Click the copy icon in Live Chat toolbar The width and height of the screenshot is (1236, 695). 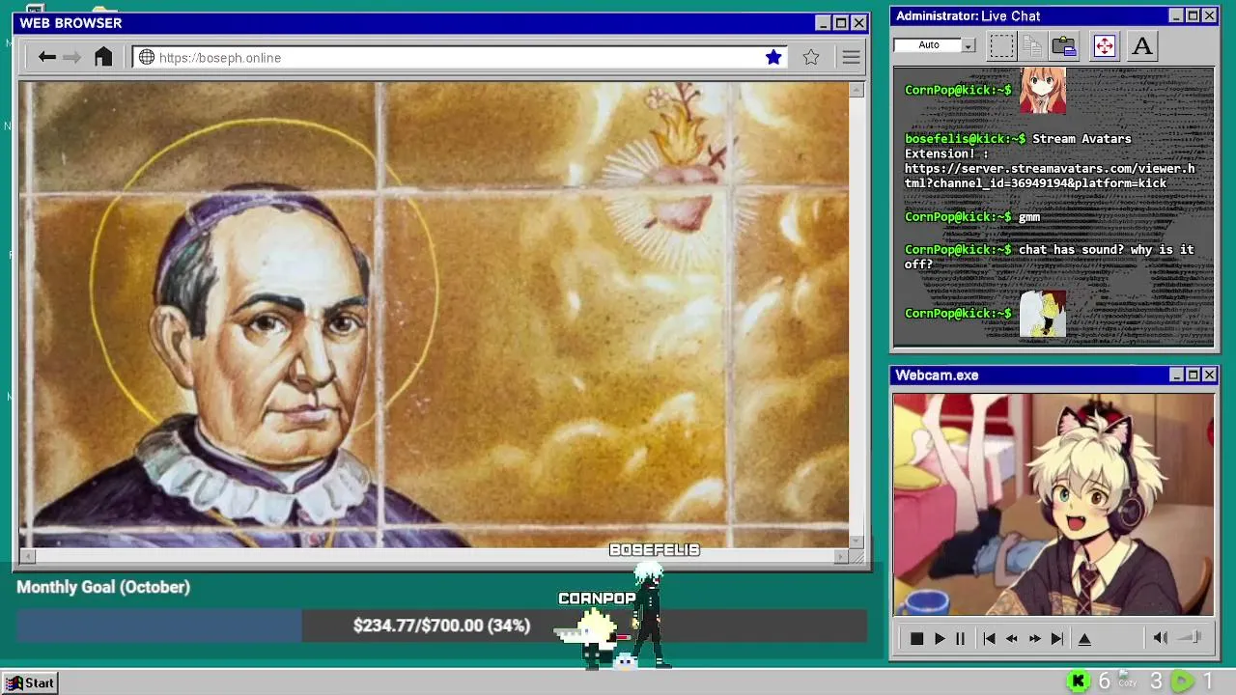(1032, 45)
